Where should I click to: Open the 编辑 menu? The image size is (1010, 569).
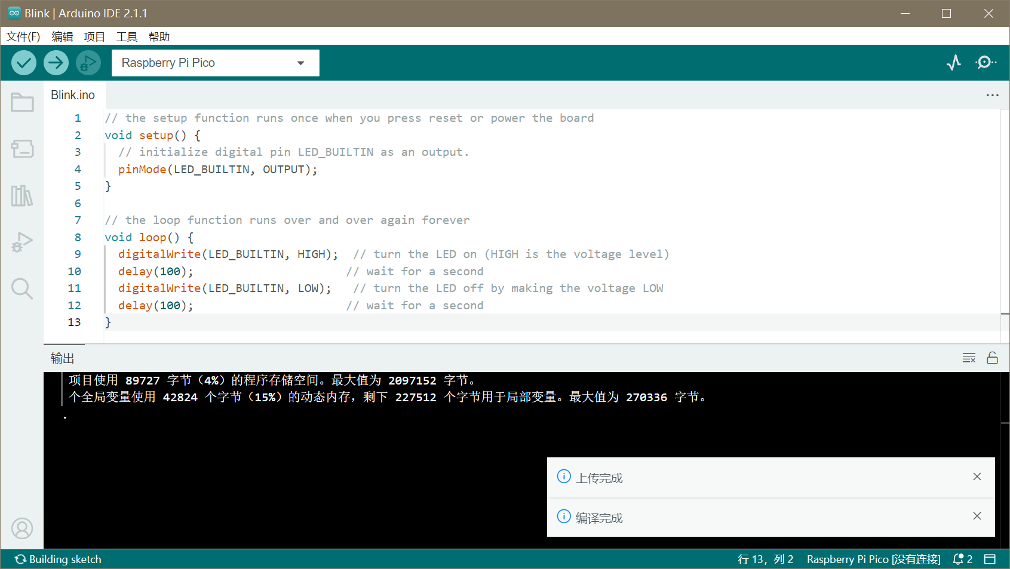pos(62,36)
